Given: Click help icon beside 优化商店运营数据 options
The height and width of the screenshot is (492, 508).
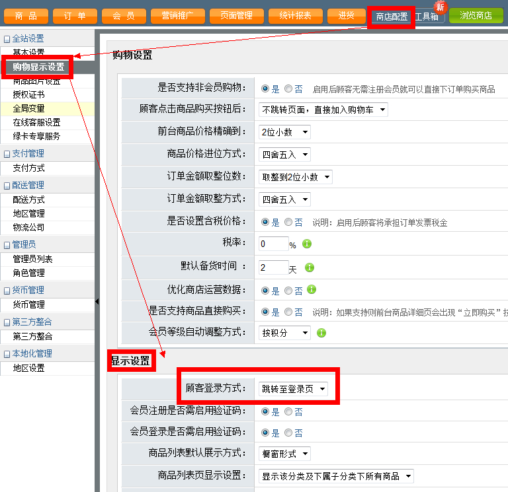Looking at the screenshot, I should (312, 289).
